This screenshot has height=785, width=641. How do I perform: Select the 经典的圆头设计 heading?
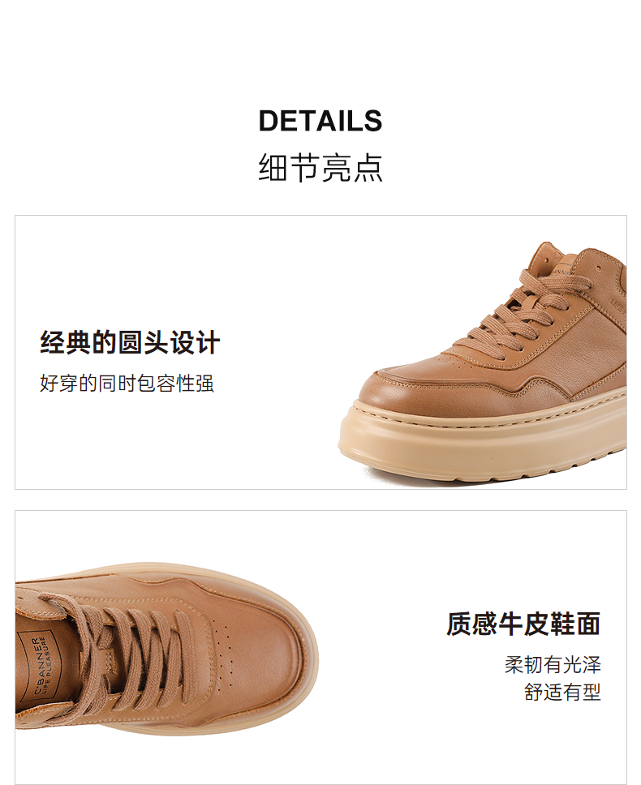[130, 343]
